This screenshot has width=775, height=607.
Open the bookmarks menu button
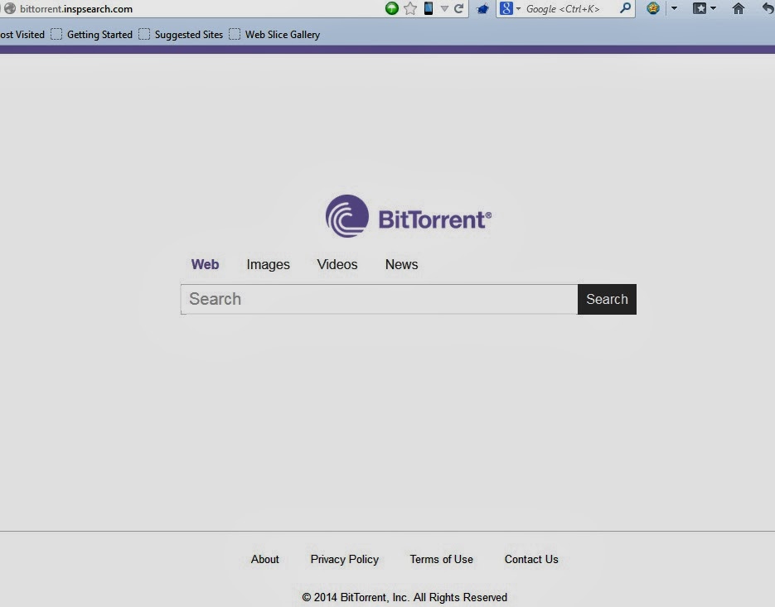tap(700, 8)
